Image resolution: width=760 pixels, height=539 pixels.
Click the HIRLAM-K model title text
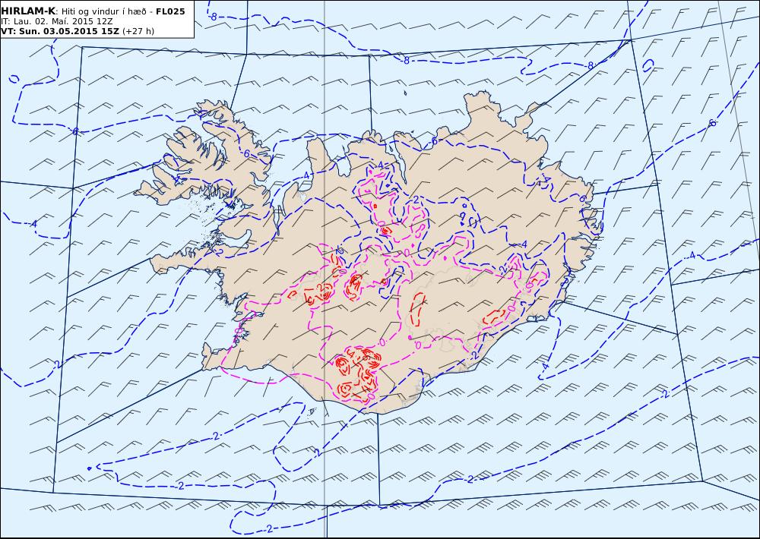click(x=28, y=11)
